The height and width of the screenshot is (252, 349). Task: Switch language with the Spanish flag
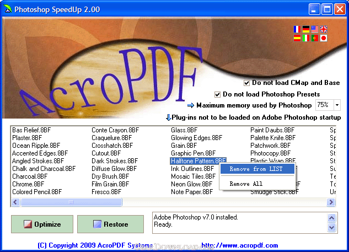tap(297, 38)
